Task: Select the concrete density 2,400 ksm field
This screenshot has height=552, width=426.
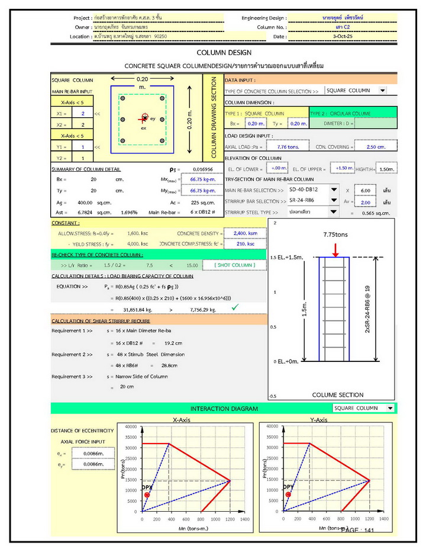Action: tap(245, 233)
